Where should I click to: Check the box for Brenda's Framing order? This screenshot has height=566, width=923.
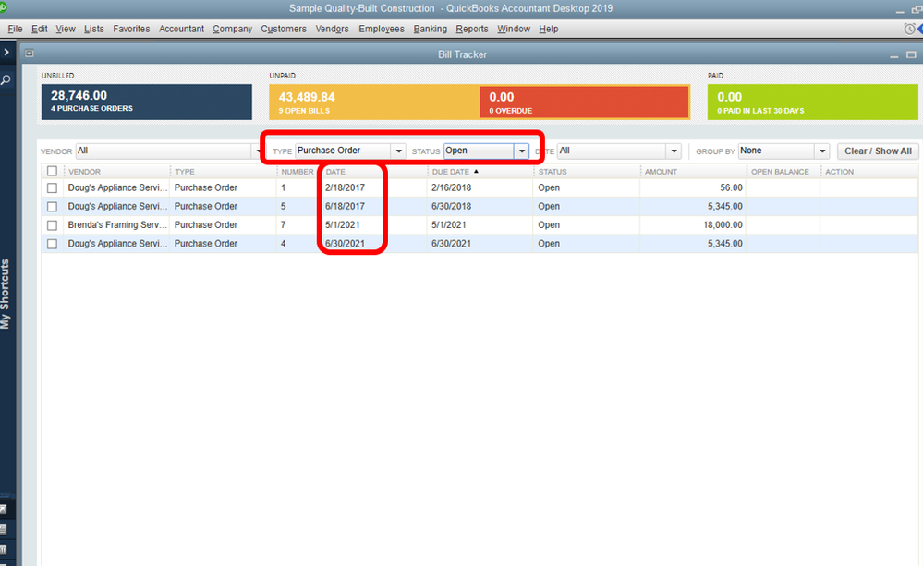53,225
